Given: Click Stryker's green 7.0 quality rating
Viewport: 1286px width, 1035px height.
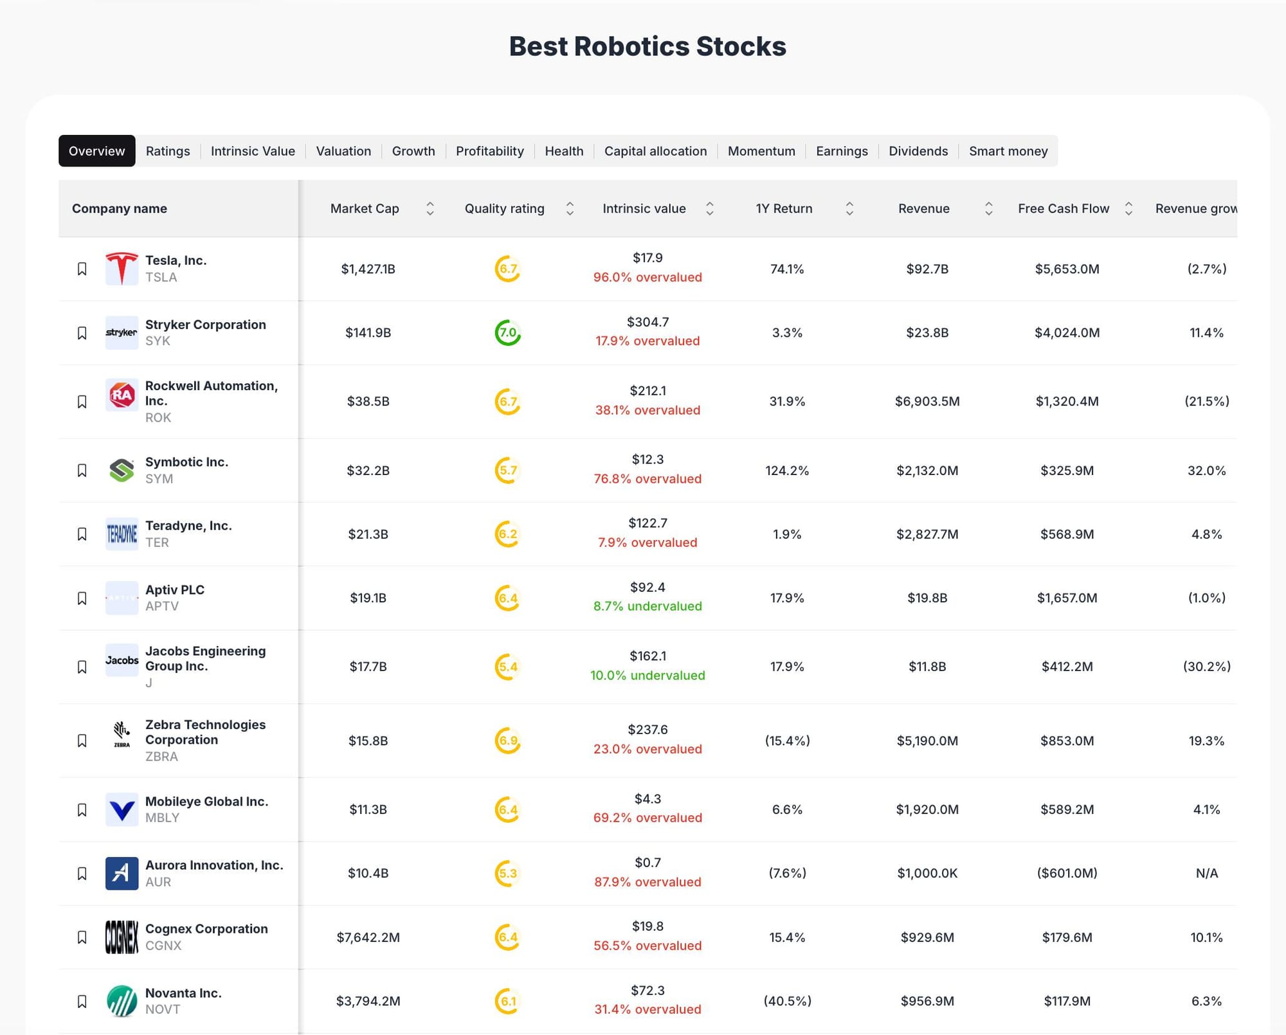Looking at the screenshot, I should 507,332.
